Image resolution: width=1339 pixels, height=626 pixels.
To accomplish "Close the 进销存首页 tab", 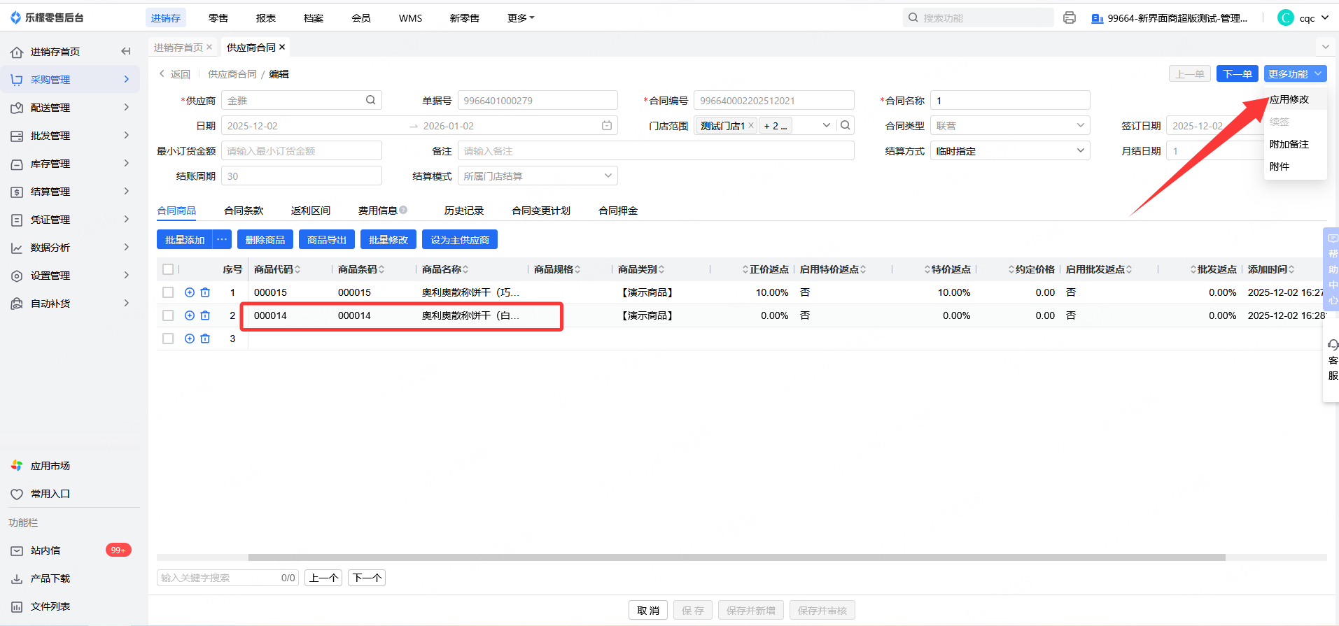I will tap(209, 47).
